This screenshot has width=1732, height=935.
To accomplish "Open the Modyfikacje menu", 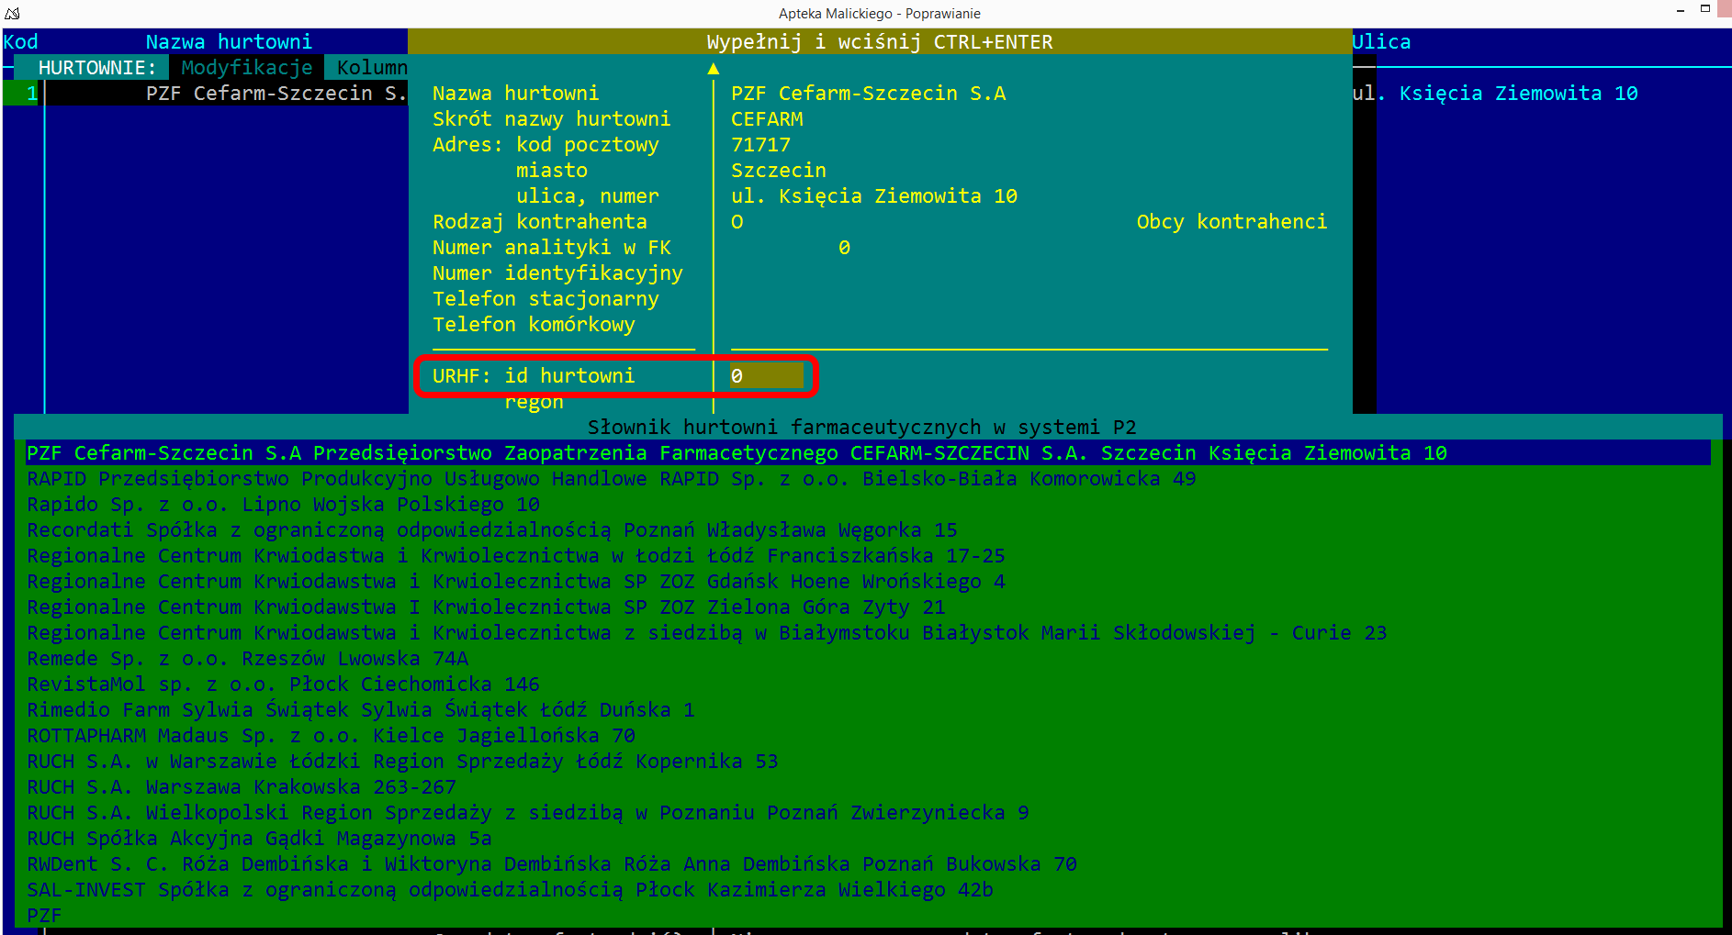I will tap(246, 68).
